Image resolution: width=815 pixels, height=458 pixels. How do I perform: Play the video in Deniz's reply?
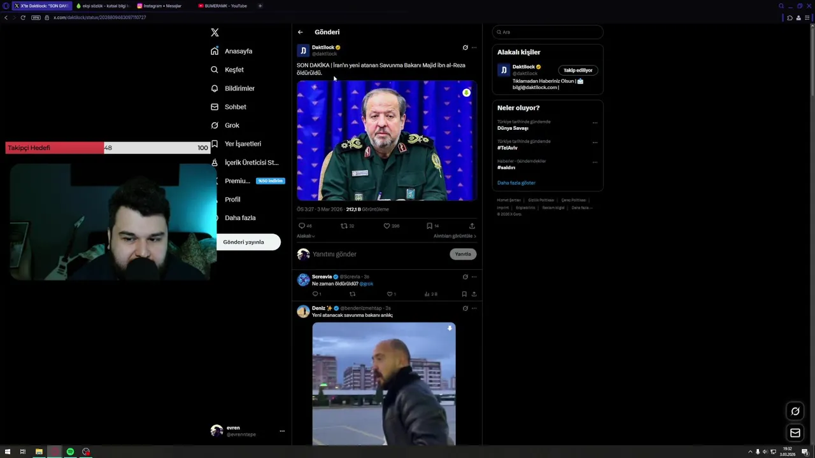tap(384, 384)
